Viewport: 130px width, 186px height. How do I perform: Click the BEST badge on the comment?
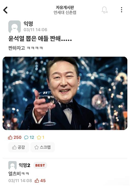(x=40, y=165)
